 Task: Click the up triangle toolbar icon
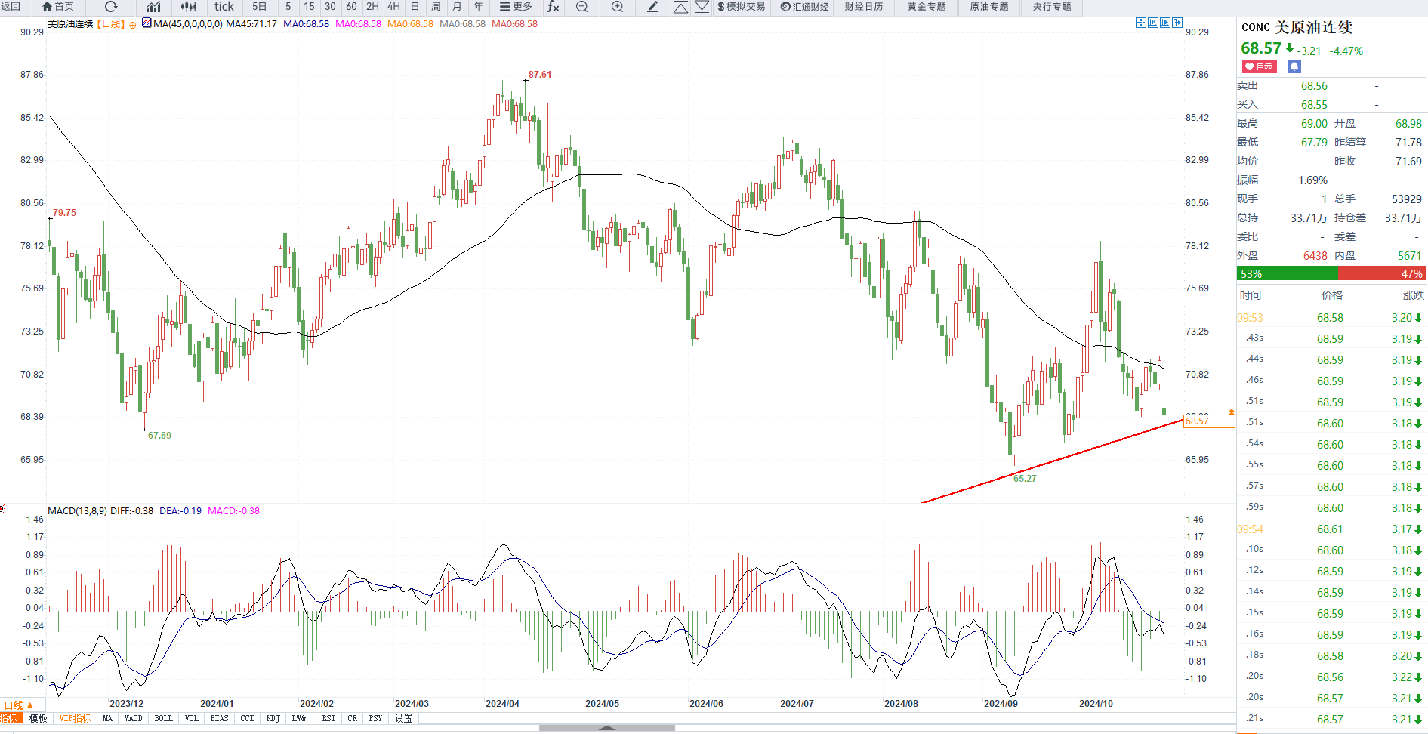coord(680,7)
